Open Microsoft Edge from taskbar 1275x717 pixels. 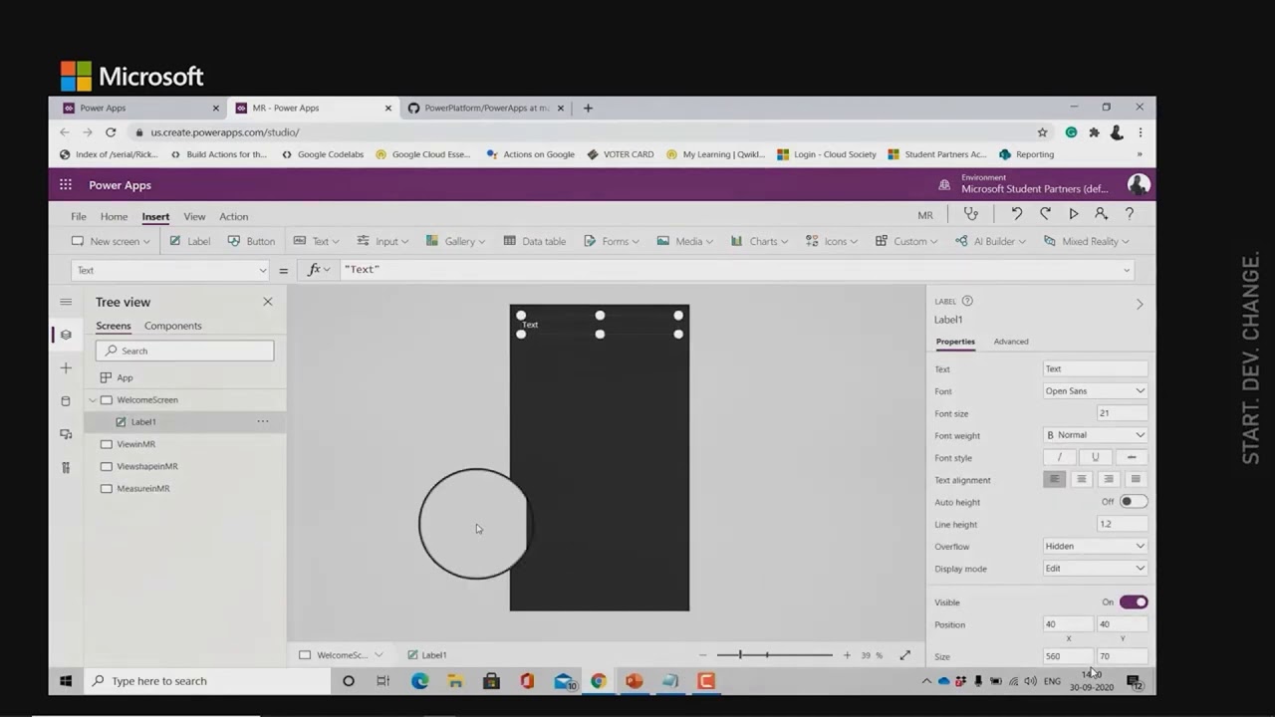(419, 681)
